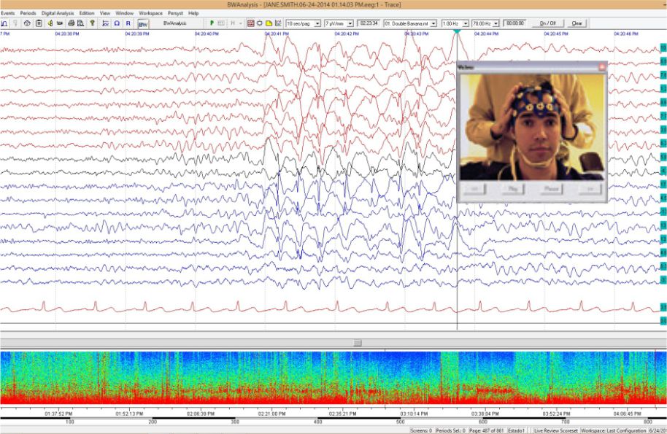Image resolution: width=667 pixels, height=434 pixels.
Task: Click the forward button in video window
Action: 590,189
